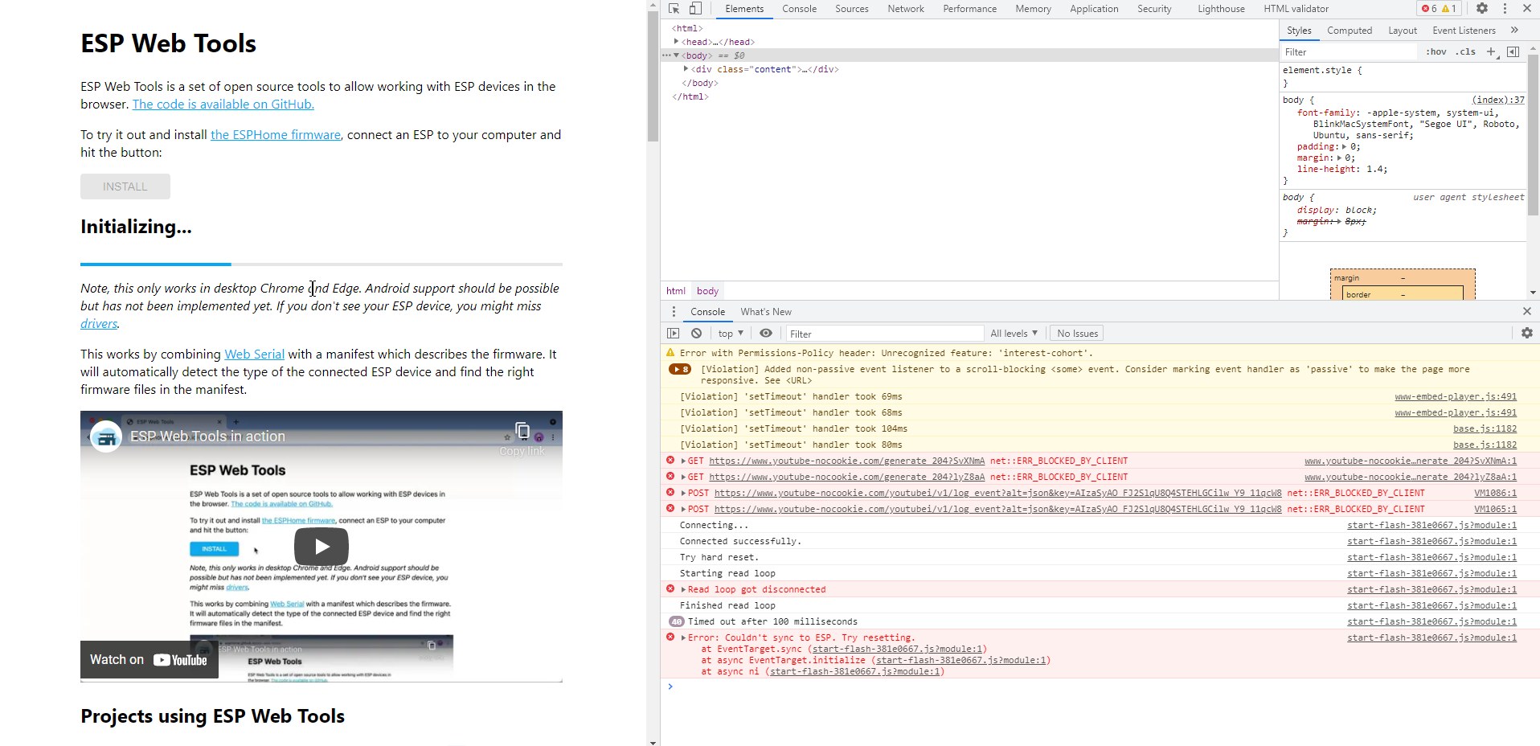The width and height of the screenshot is (1540, 746).
Task: Toggle the device emulation toolbar
Action: [x=694, y=8]
